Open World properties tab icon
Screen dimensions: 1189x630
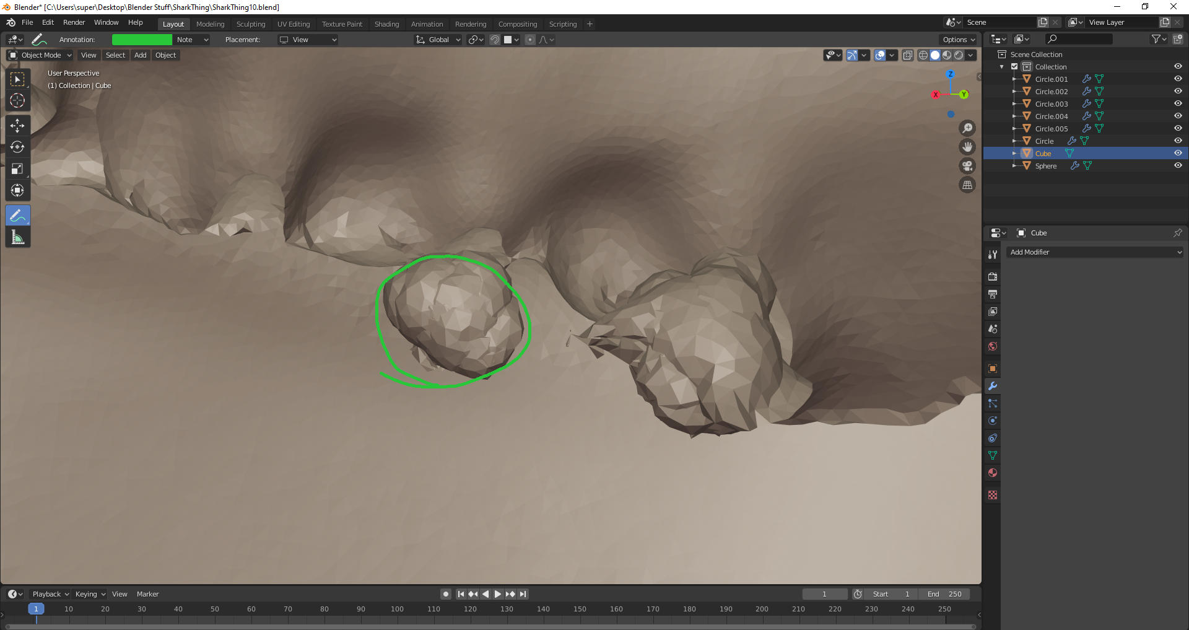coord(993,346)
